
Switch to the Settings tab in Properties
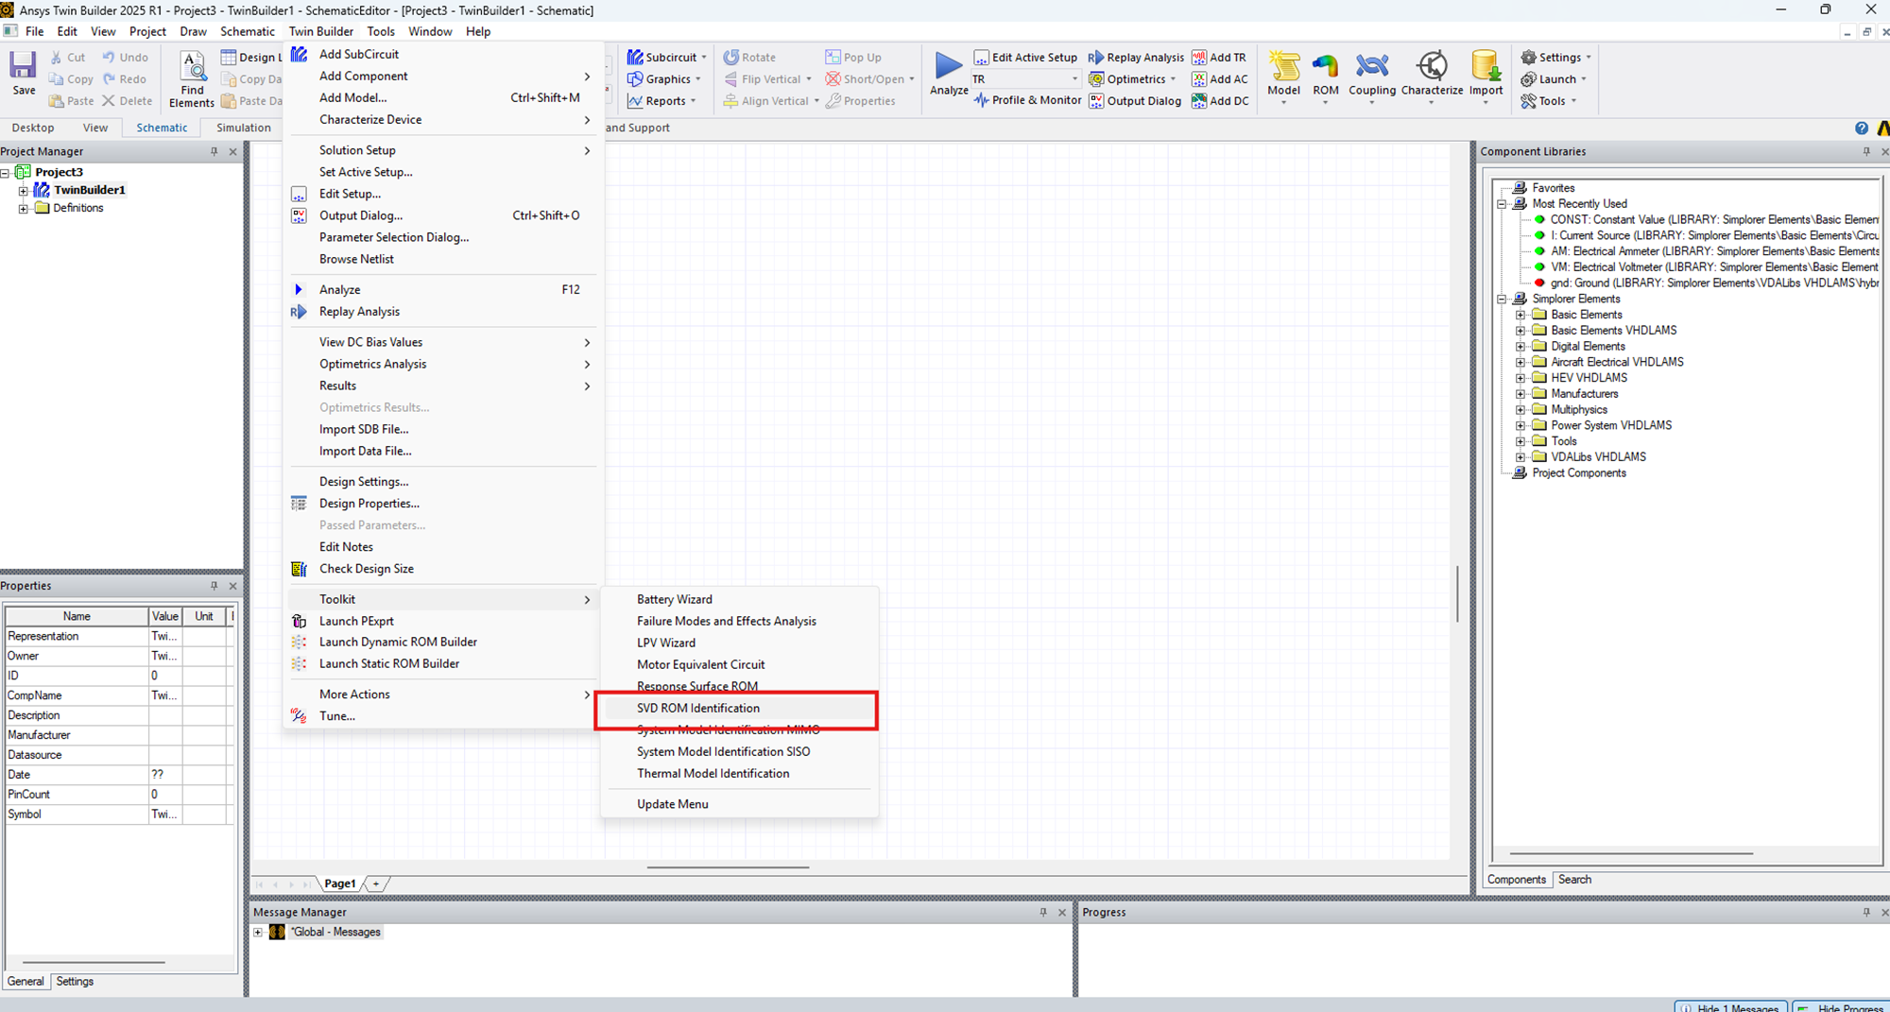[x=75, y=982]
